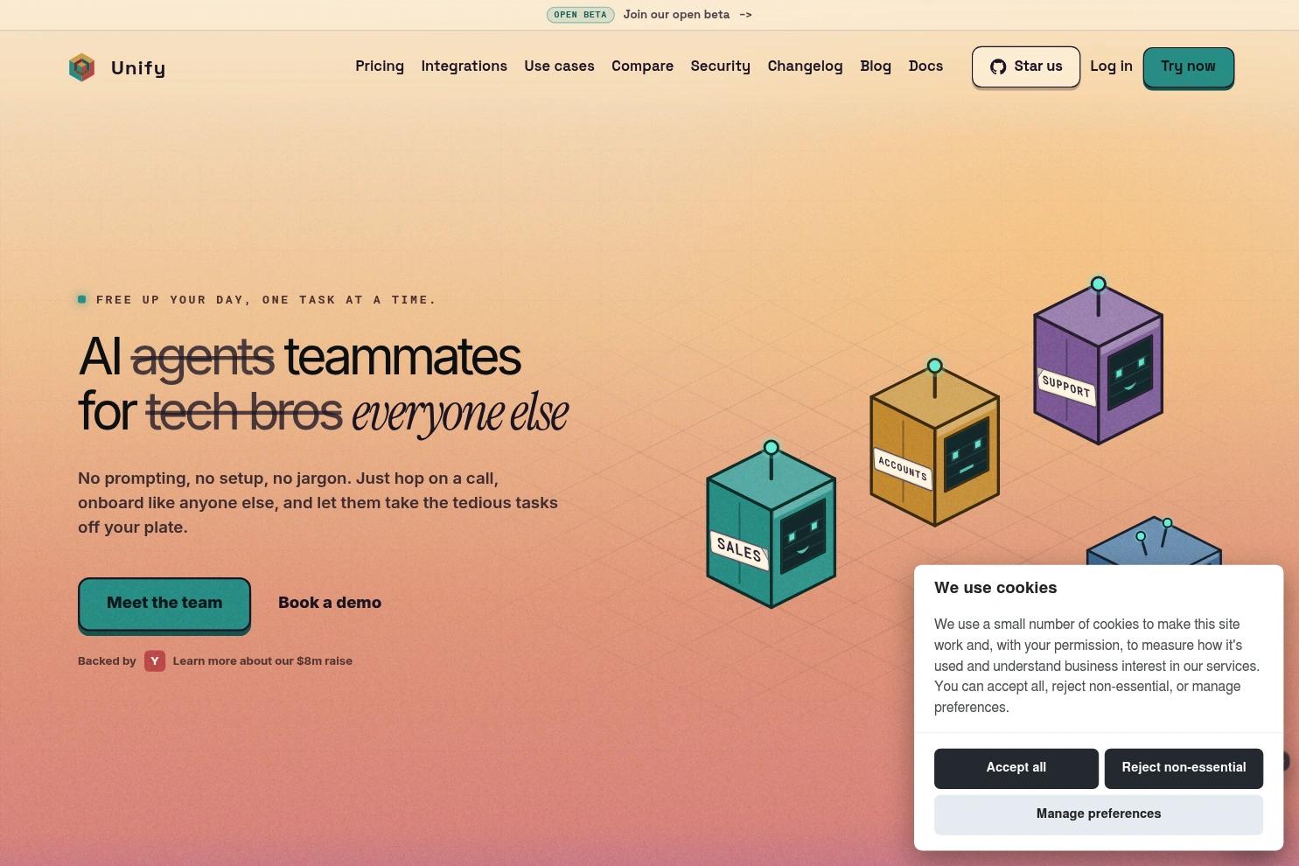The image size is (1299, 866).
Task: Open the Join our open beta link
Action: [x=688, y=15]
